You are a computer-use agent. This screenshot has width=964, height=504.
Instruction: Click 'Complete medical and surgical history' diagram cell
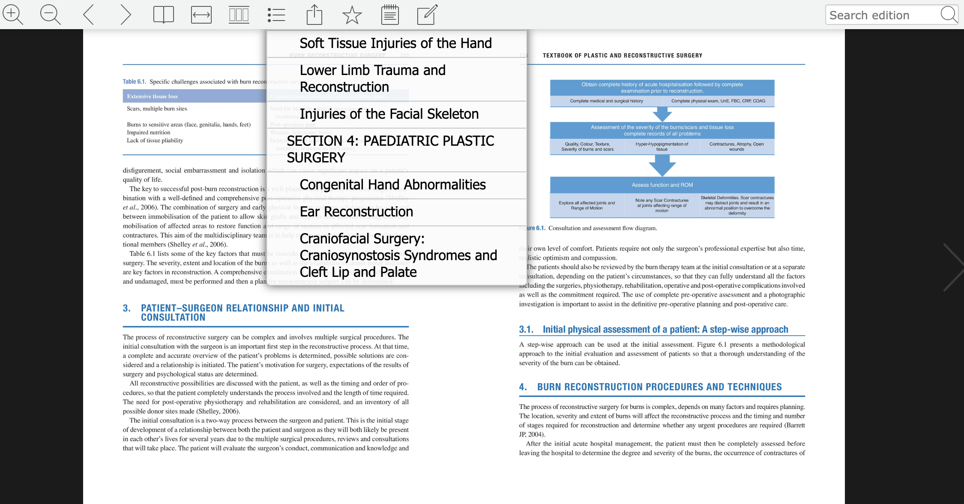(x=606, y=101)
